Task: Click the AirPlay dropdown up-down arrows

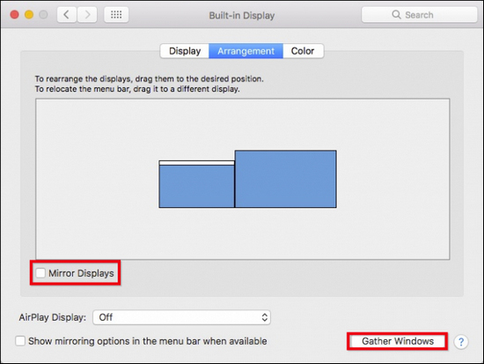Action: coord(265,317)
